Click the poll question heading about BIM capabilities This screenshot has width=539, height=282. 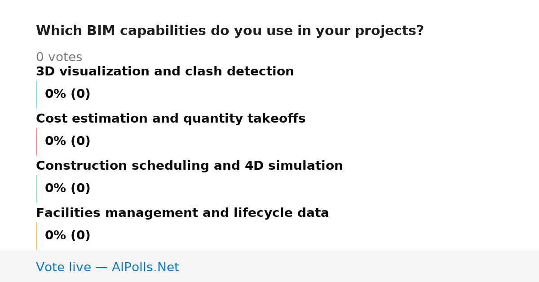pyautogui.click(x=230, y=31)
